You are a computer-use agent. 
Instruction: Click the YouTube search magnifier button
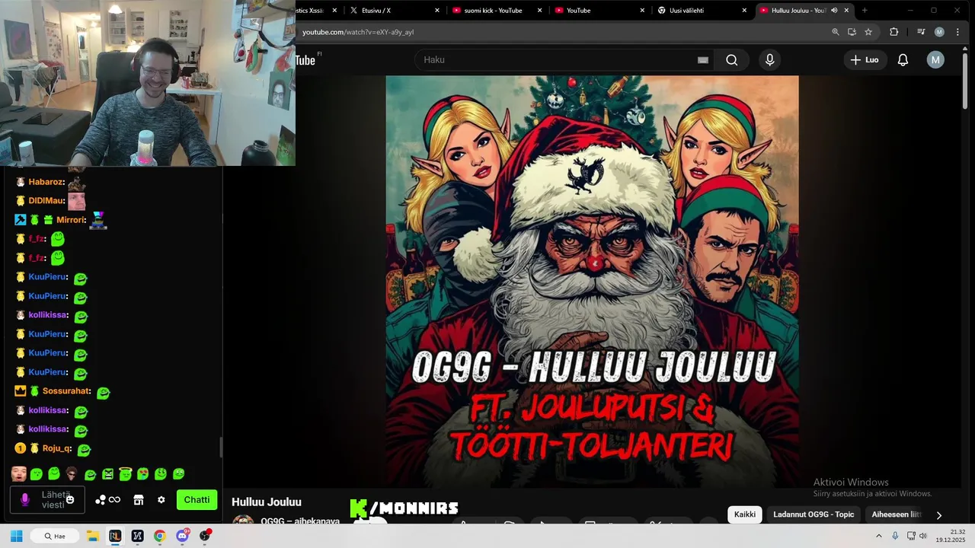(731, 60)
